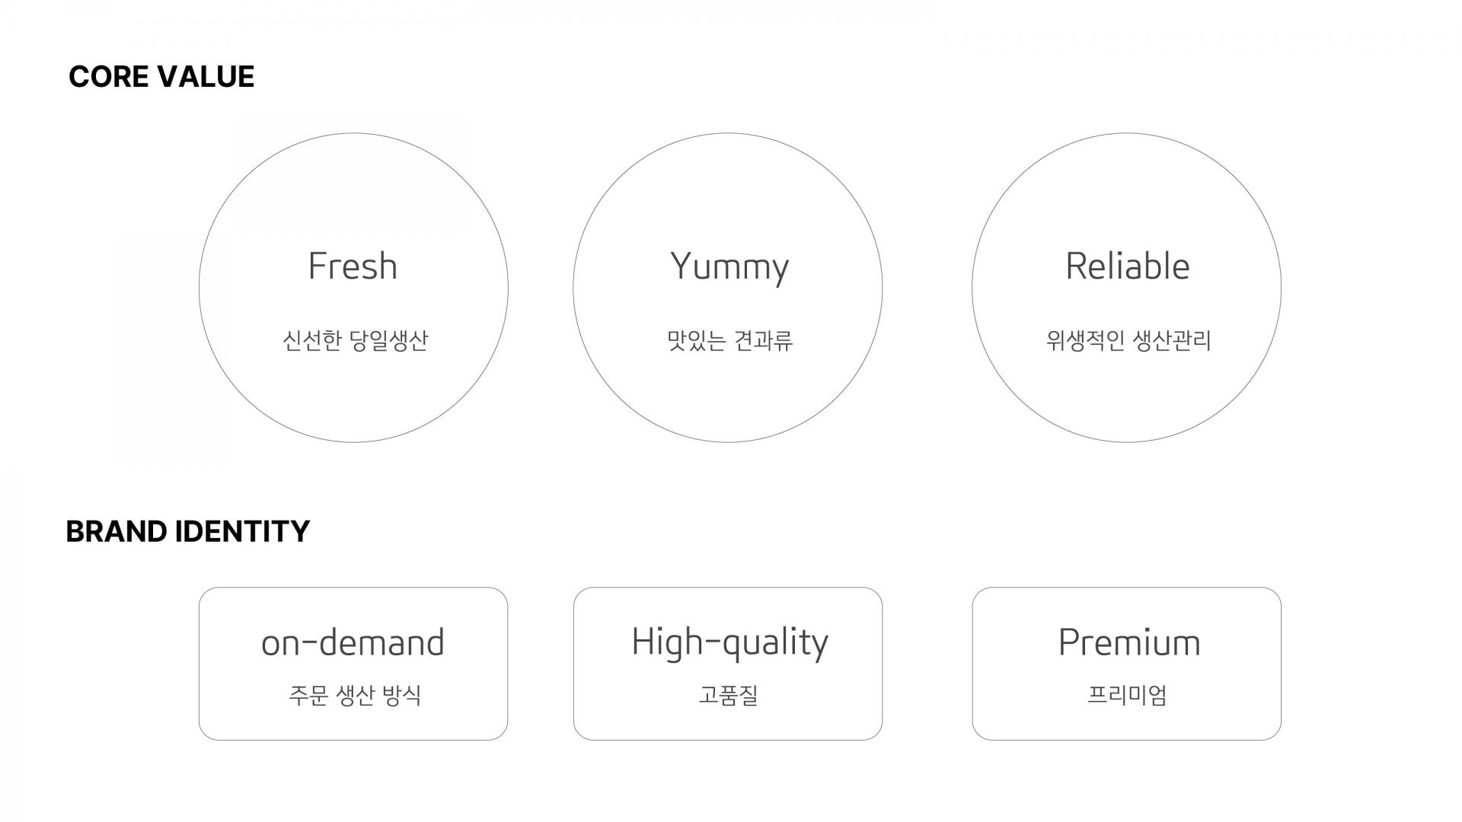Click the 주문 생산 방식 subtitle

[355, 695]
